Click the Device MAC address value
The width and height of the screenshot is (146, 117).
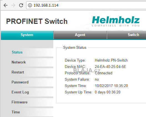[110, 67]
